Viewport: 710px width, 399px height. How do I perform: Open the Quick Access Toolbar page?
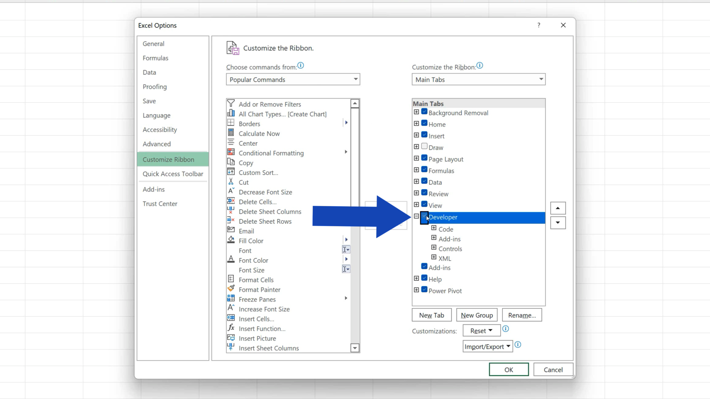click(x=173, y=174)
